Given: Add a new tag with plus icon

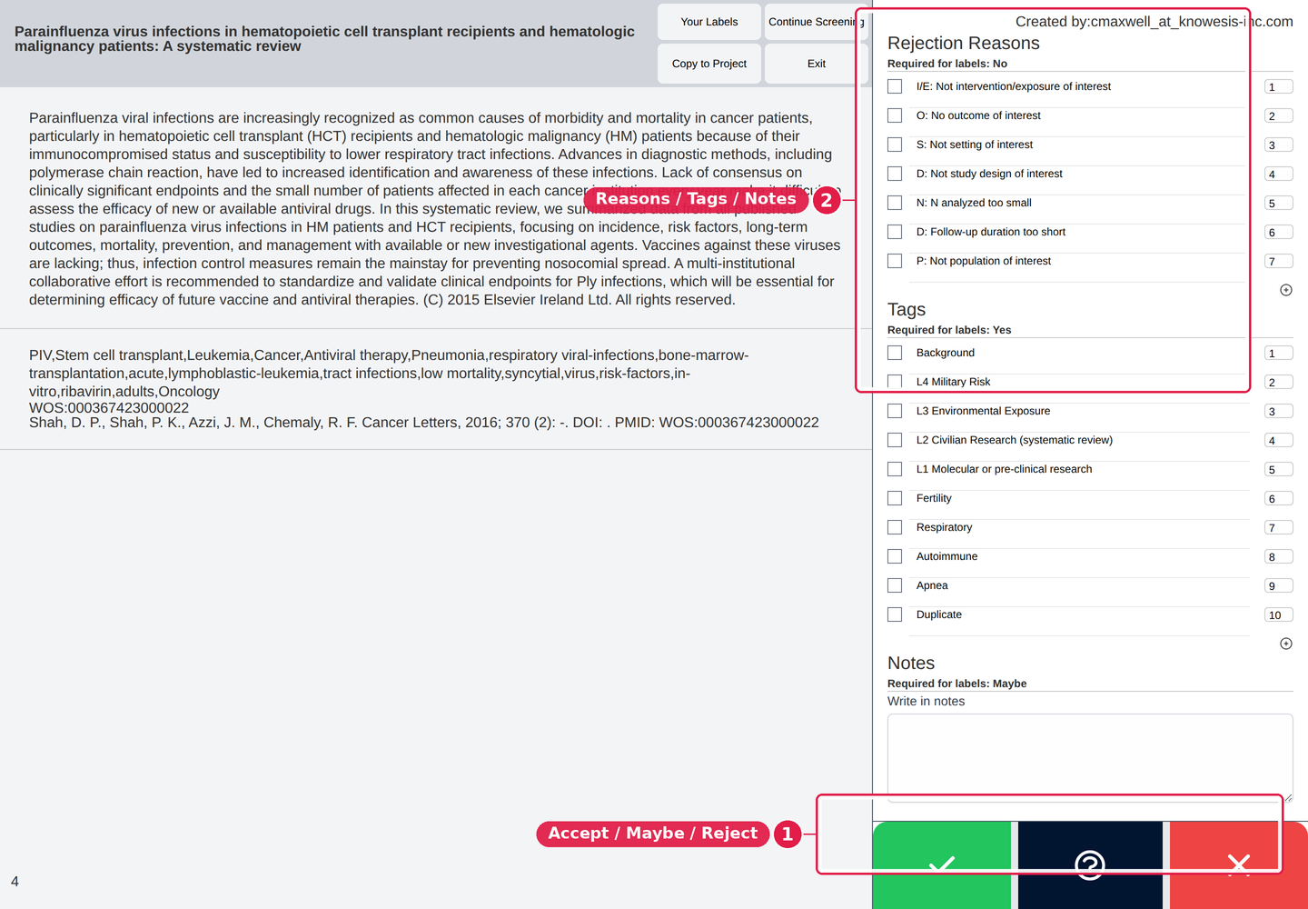Looking at the screenshot, I should click(1286, 644).
